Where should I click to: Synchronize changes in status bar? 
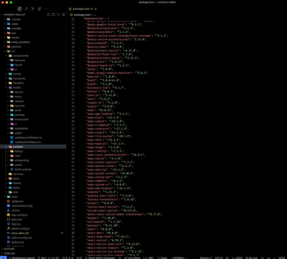[54, 258]
